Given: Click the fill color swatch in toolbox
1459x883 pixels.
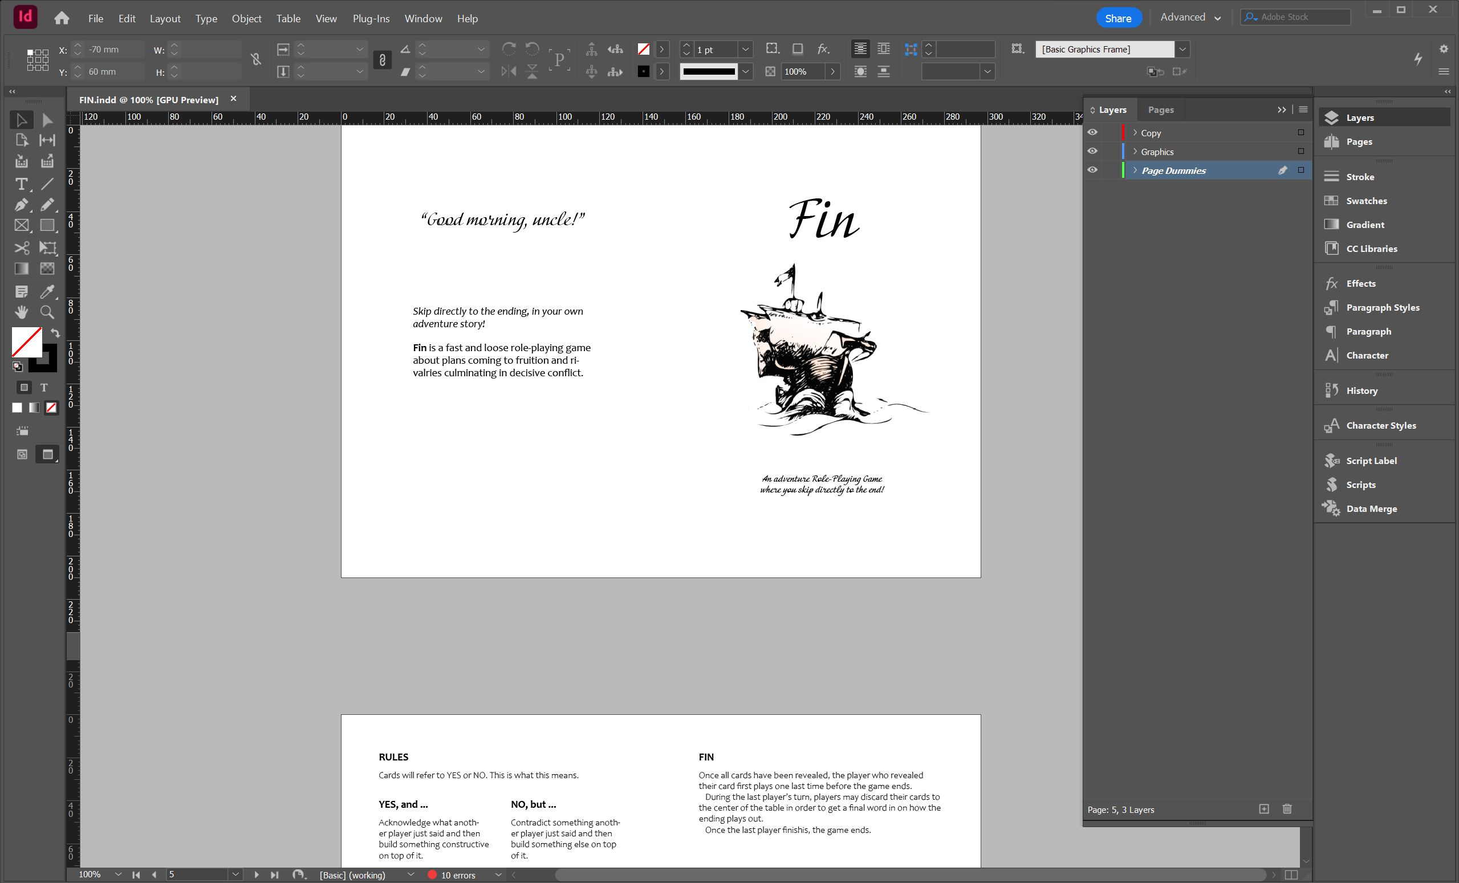Looking at the screenshot, I should click(26, 341).
